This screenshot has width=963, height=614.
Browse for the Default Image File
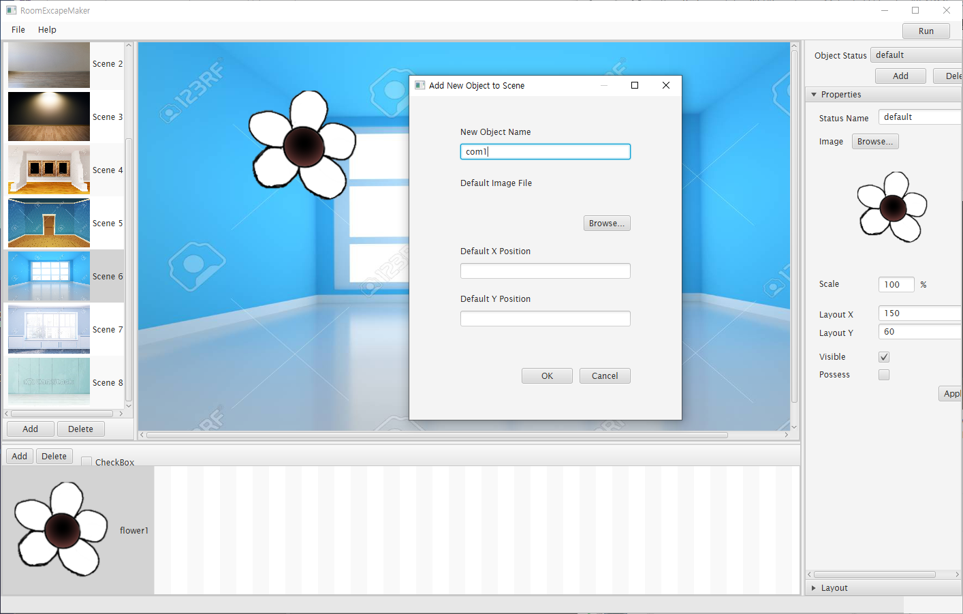pos(607,224)
